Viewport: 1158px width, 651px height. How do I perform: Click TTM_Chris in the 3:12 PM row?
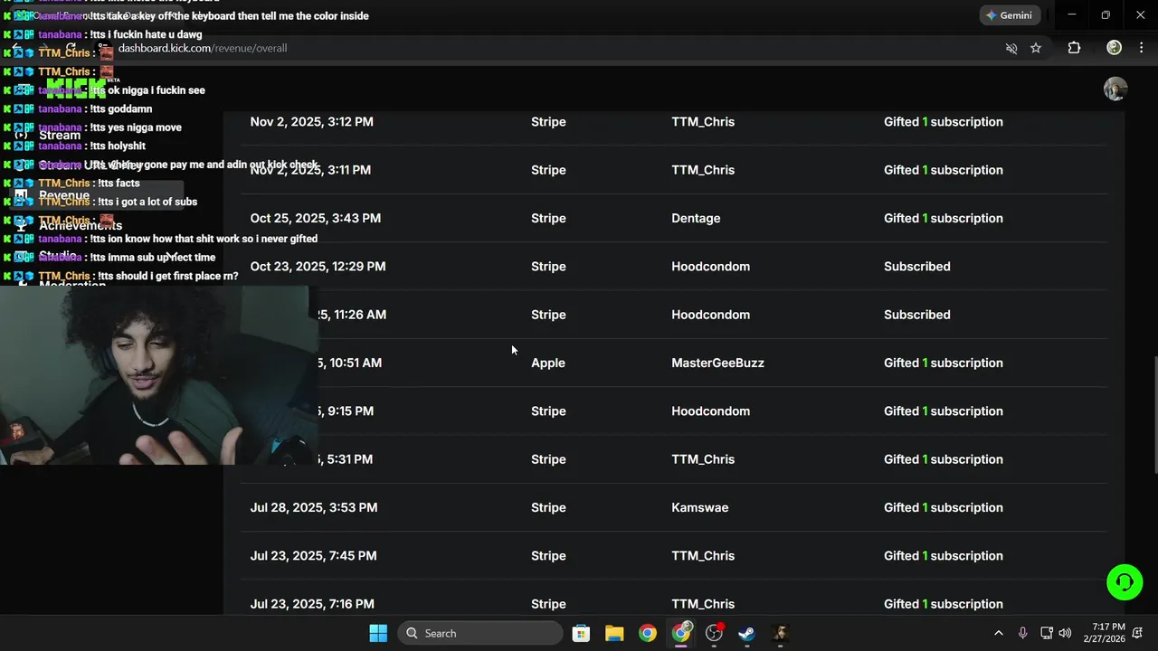(703, 121)
